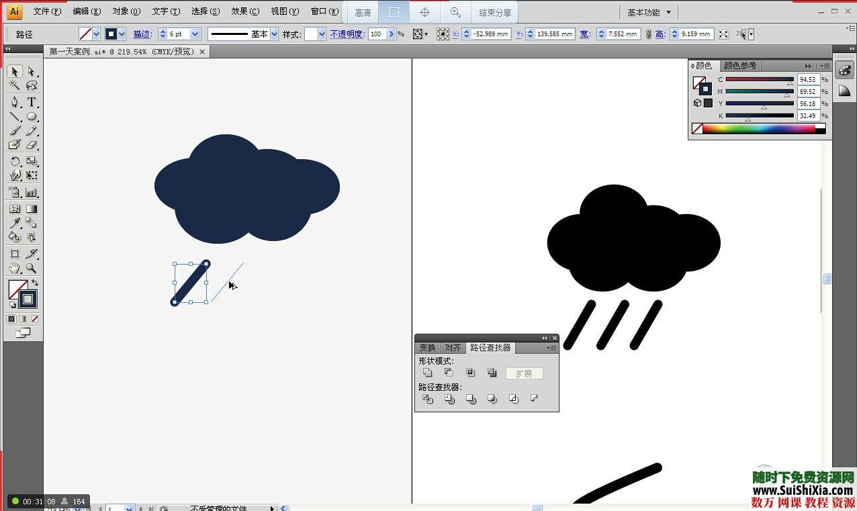Select the Hand tool
The width and height of the screenshot is (857, 511).
click(14, 268)
